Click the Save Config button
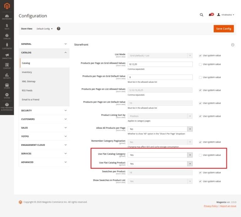This screenshot has height=217, width=241. 224,29
